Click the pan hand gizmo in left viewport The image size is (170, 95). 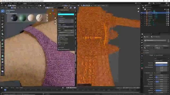click(x=55, y=21)
